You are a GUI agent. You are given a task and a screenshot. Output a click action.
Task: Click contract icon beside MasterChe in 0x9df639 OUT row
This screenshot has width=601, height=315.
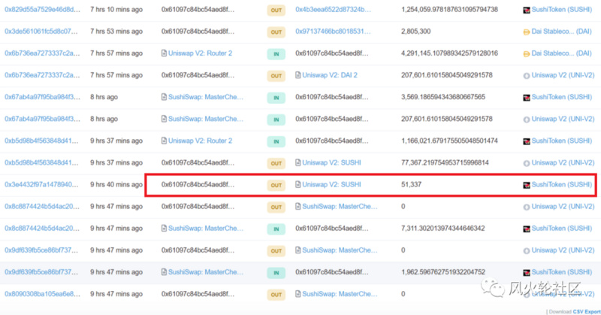(x=297, y=250)
